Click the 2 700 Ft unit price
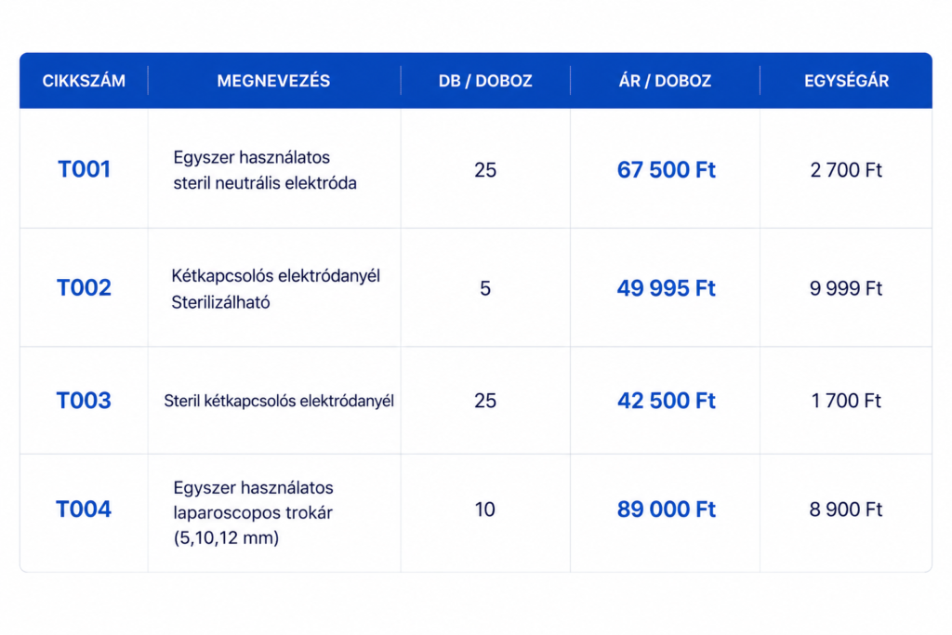The height and width of the screenshot is (635, 952). point(846,170)
